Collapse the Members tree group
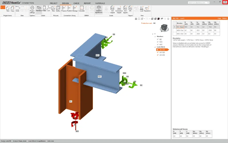The image size is (228, 143). (156, 37)
